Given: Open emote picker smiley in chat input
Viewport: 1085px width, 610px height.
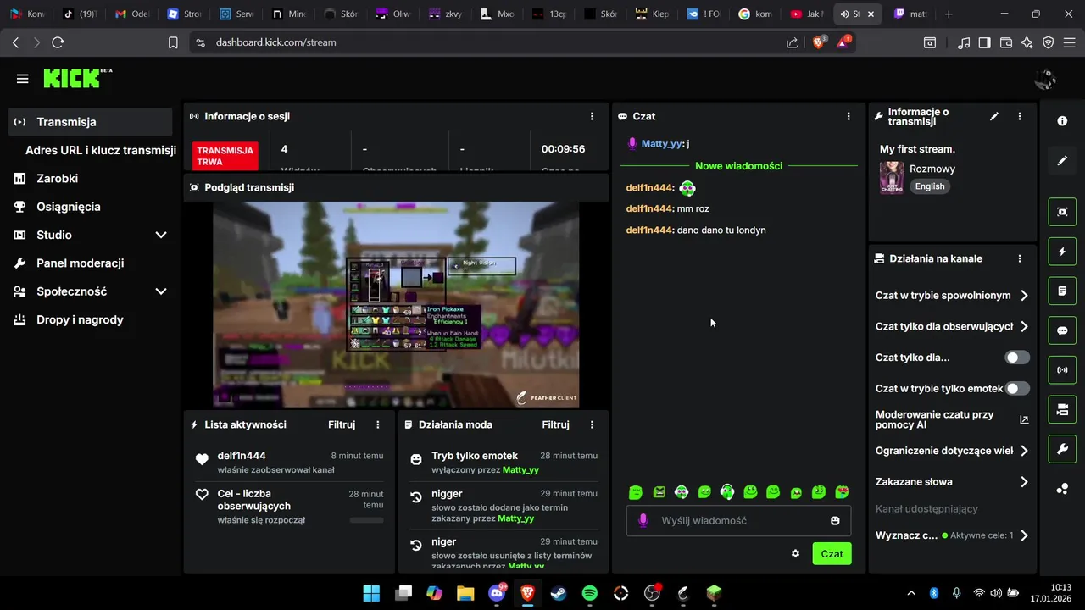Looking at the screenshot, I should (835, 520).
